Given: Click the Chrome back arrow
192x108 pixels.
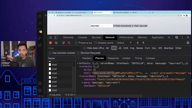Looking at the screenshot, I should point(49,15).
